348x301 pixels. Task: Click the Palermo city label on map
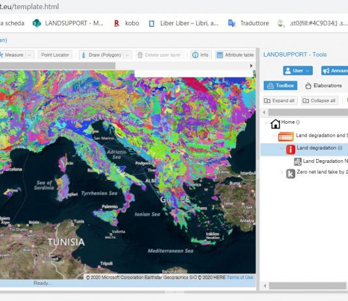tap(109, 207)
